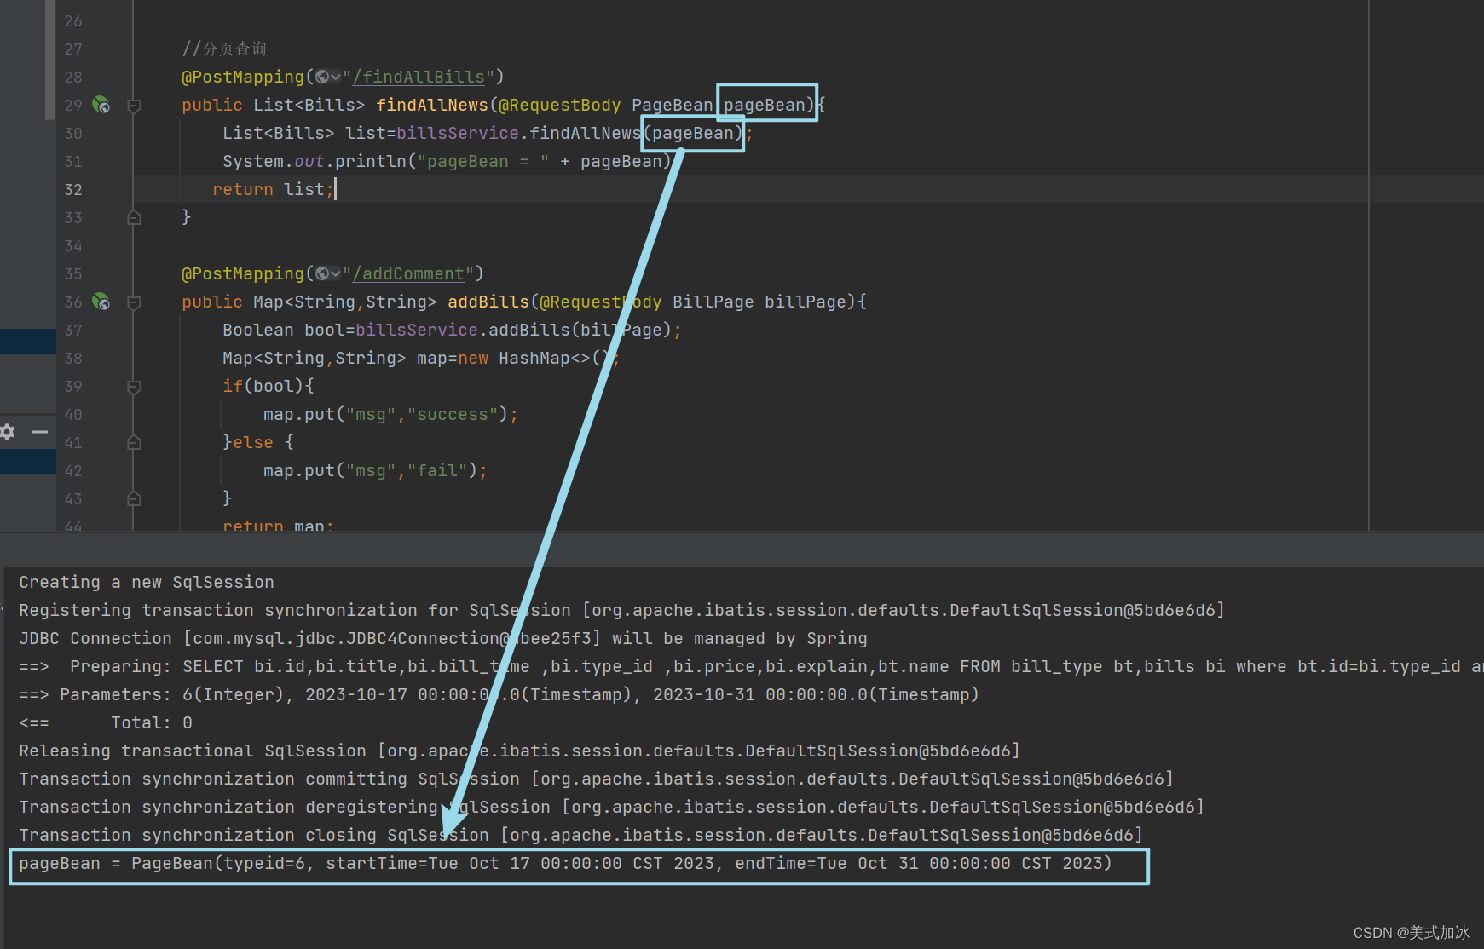The height and width of the screenshot is (949, 1484).
Task: Open the /addComment mapping hyperlink
Action: [407, 273]
